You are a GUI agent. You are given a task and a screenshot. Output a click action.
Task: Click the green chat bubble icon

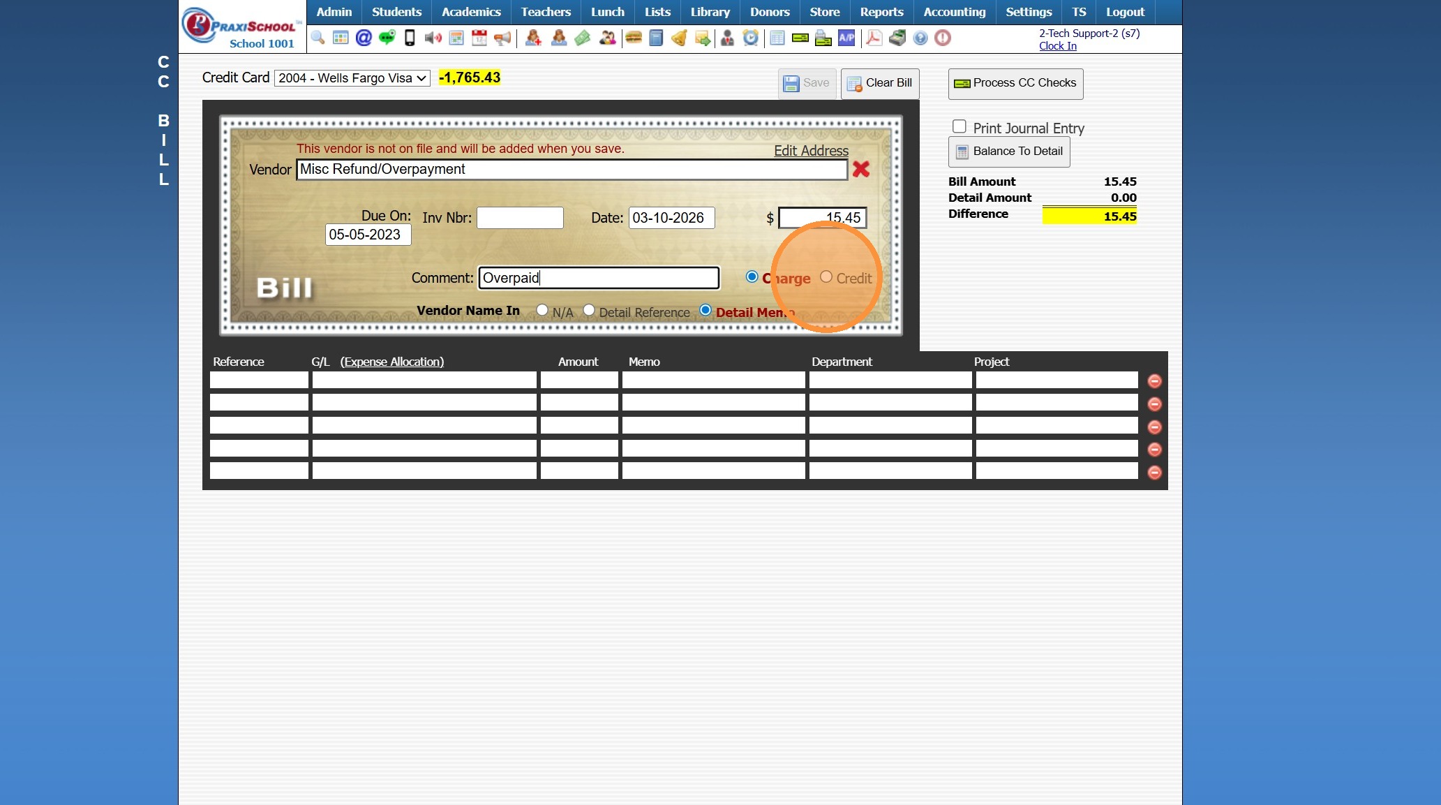point(387,38)
